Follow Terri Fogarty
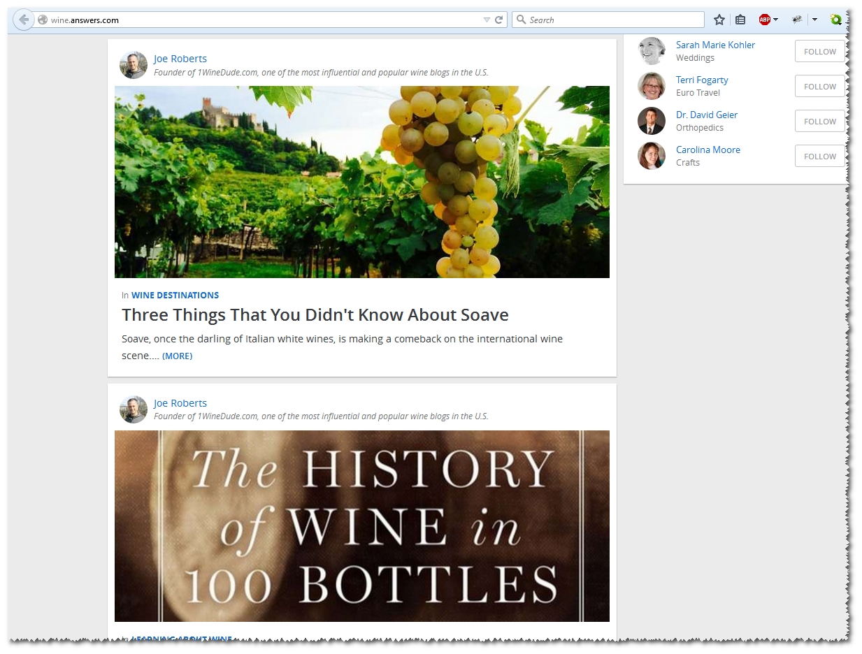The height and width of the screenshot is (654, 862). coord(819,87)
